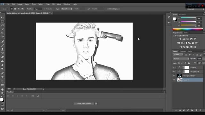Screen dimensions: 205x115
Task: Select the Eraser tool
Action: pos(2,57)
